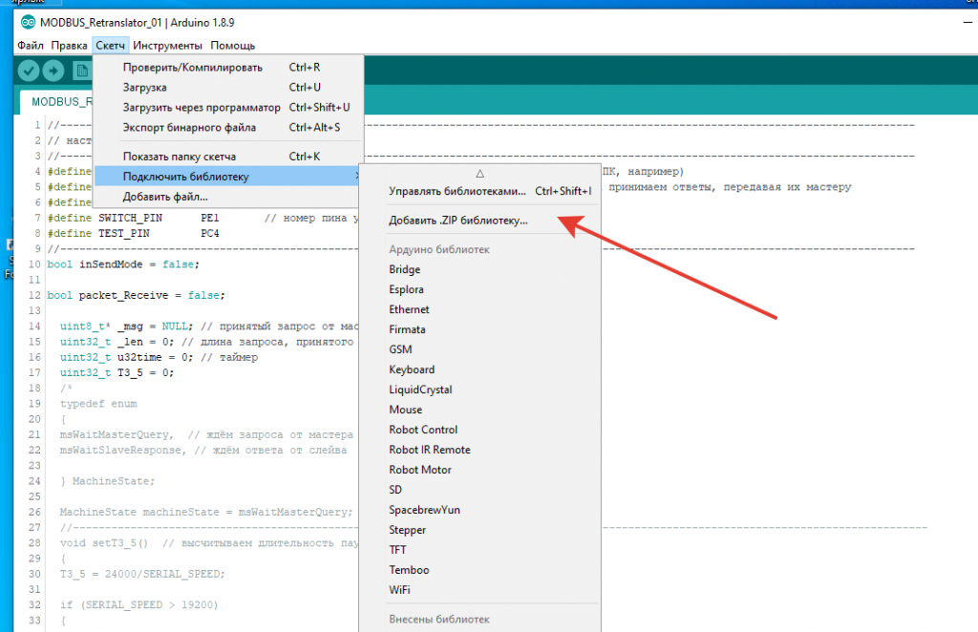Image resolution: width=978 pixels, height=632 pixels.
Task: Click 'typedef enum' code line
Action: [98, 403]
